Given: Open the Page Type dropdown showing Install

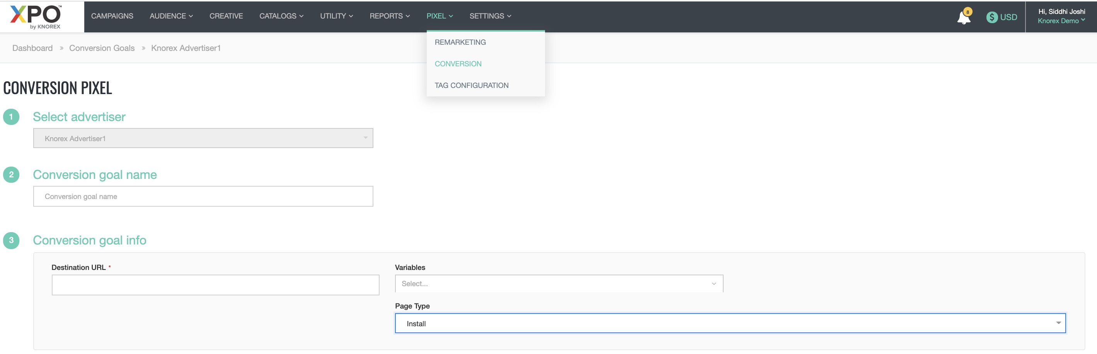Looking at the screenshot, I should [729, 324].
